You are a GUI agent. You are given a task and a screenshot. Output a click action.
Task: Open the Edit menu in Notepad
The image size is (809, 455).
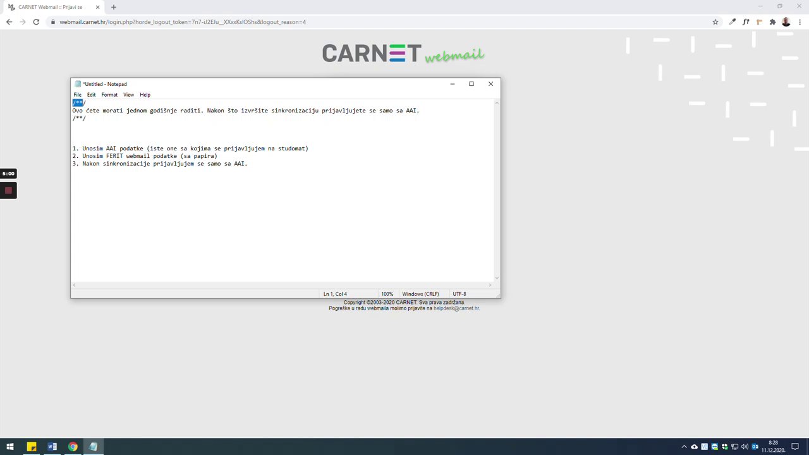[x=91, y=95]
